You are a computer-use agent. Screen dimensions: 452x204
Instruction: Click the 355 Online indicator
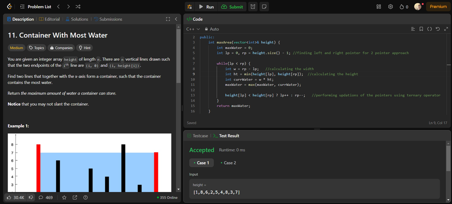166,197
